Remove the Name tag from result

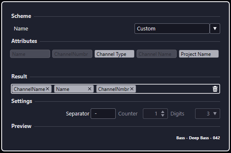tap(89, 89)
